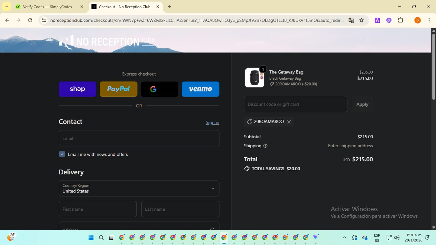
Task: Select the Checkout - No Reception Club tab
Action: [x=124, y=7]
